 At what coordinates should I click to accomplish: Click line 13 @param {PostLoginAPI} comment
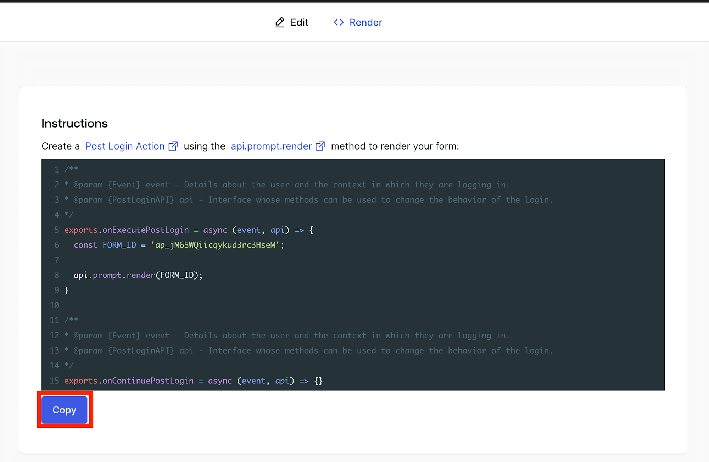pos(308,350)
